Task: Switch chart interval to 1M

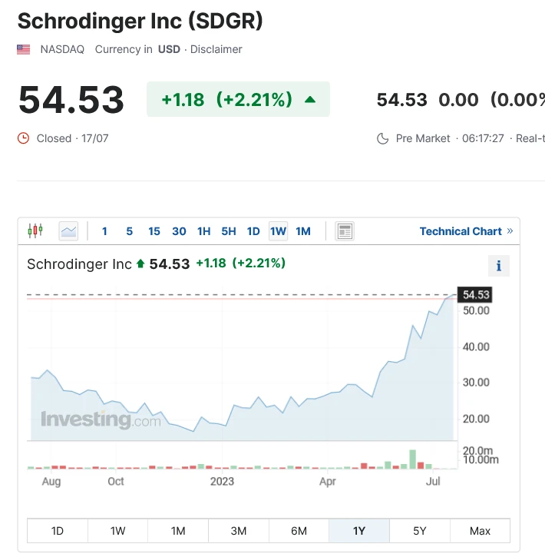Action: 303,231
